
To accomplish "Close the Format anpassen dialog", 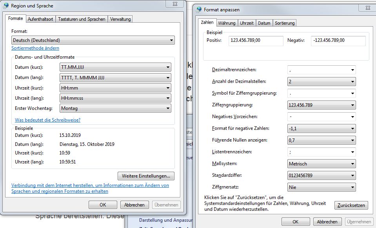I will (x=368, y=8).
